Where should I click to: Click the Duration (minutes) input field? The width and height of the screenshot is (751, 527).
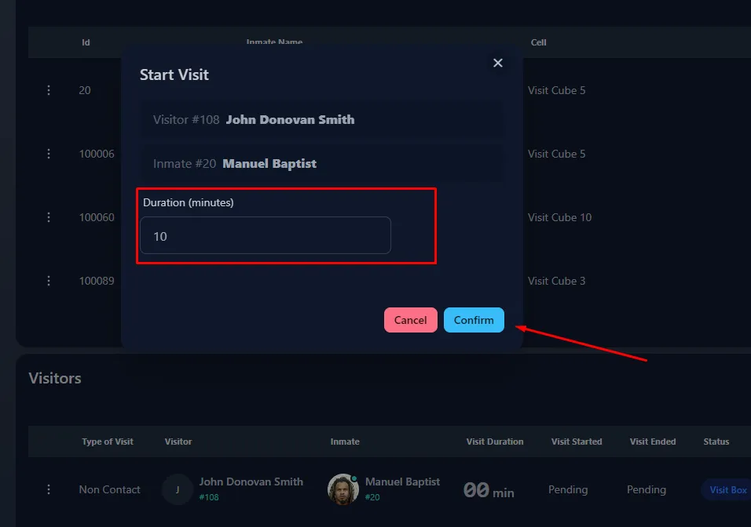click(266, 235)
